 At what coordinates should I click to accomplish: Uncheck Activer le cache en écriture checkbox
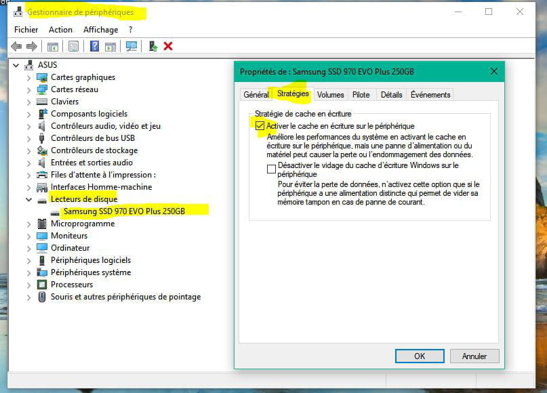[260, 126]
